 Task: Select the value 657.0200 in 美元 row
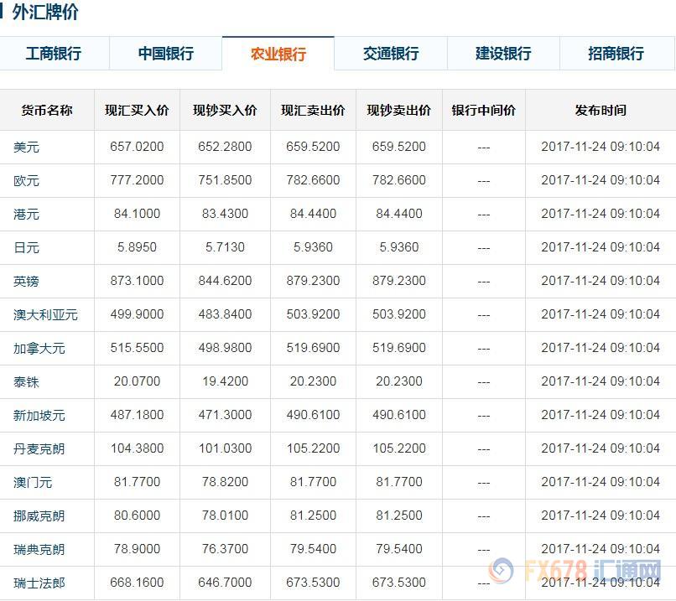137,147
